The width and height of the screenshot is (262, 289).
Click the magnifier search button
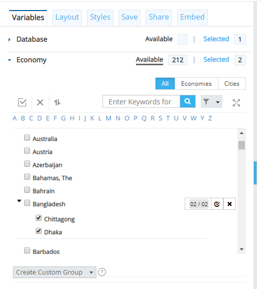coord(188,101)
